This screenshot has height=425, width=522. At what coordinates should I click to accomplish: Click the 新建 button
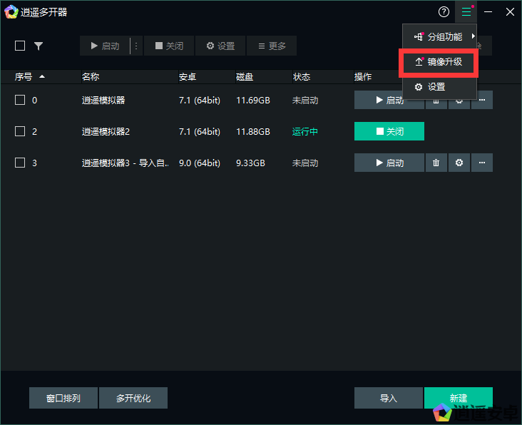(x=458, y=399)
